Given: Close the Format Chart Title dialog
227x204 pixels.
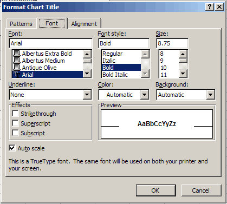Looking at the screenshot, I should [219, 7].
